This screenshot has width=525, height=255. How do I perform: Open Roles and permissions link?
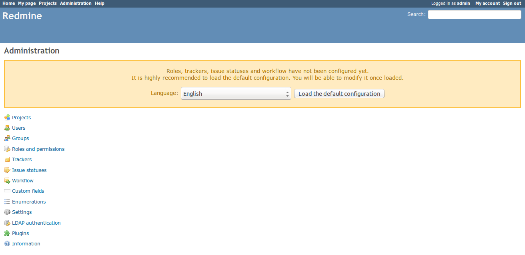[38, 149]
